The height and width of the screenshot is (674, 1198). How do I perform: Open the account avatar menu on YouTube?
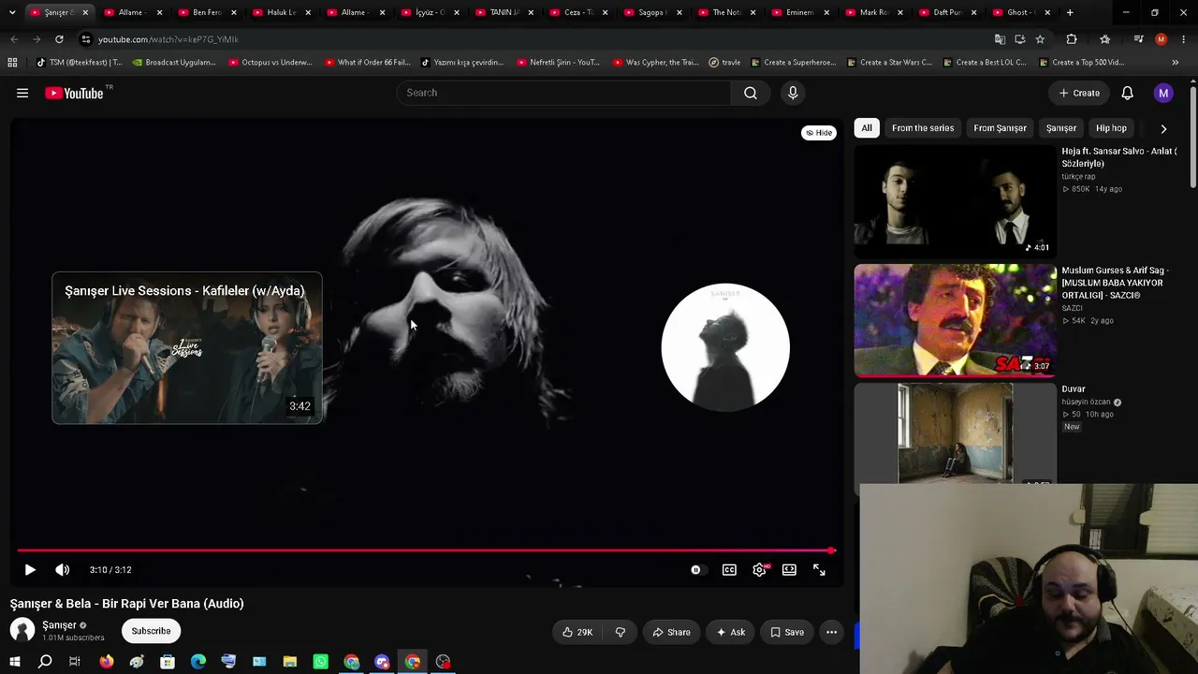pos(1163,93)
